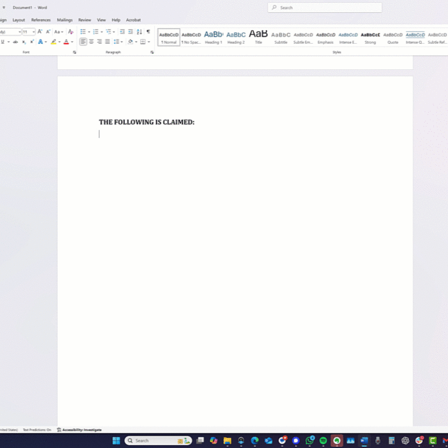Click the Numbering list icon
This screenshot has width=448, height=448.
95,32
